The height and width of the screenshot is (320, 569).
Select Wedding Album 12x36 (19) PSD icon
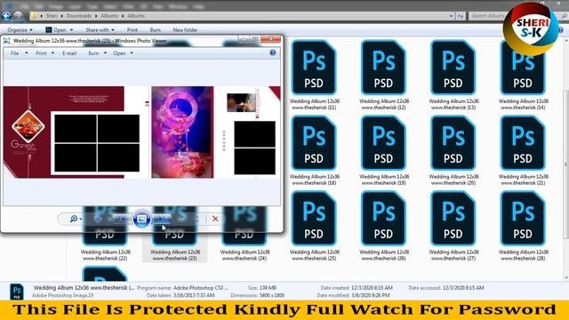383,143
